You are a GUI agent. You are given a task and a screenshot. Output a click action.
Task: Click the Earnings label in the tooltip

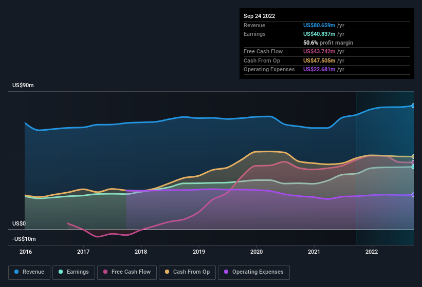254,34
